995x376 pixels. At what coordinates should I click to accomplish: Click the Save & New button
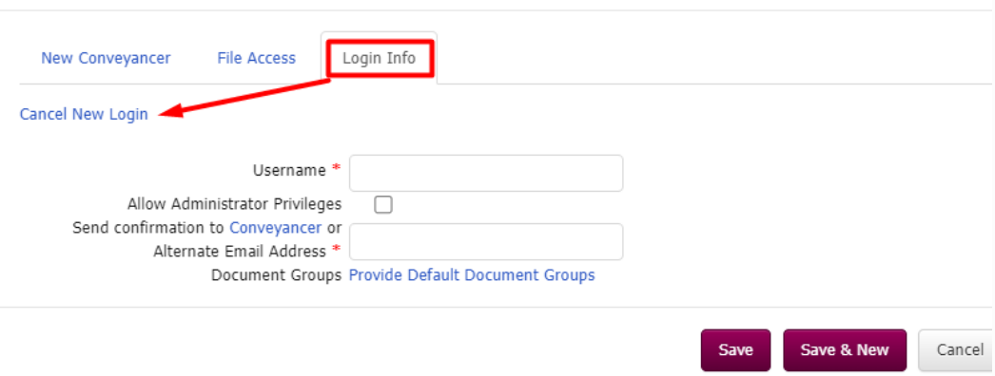pyautogui.click(x=845, y=350)
